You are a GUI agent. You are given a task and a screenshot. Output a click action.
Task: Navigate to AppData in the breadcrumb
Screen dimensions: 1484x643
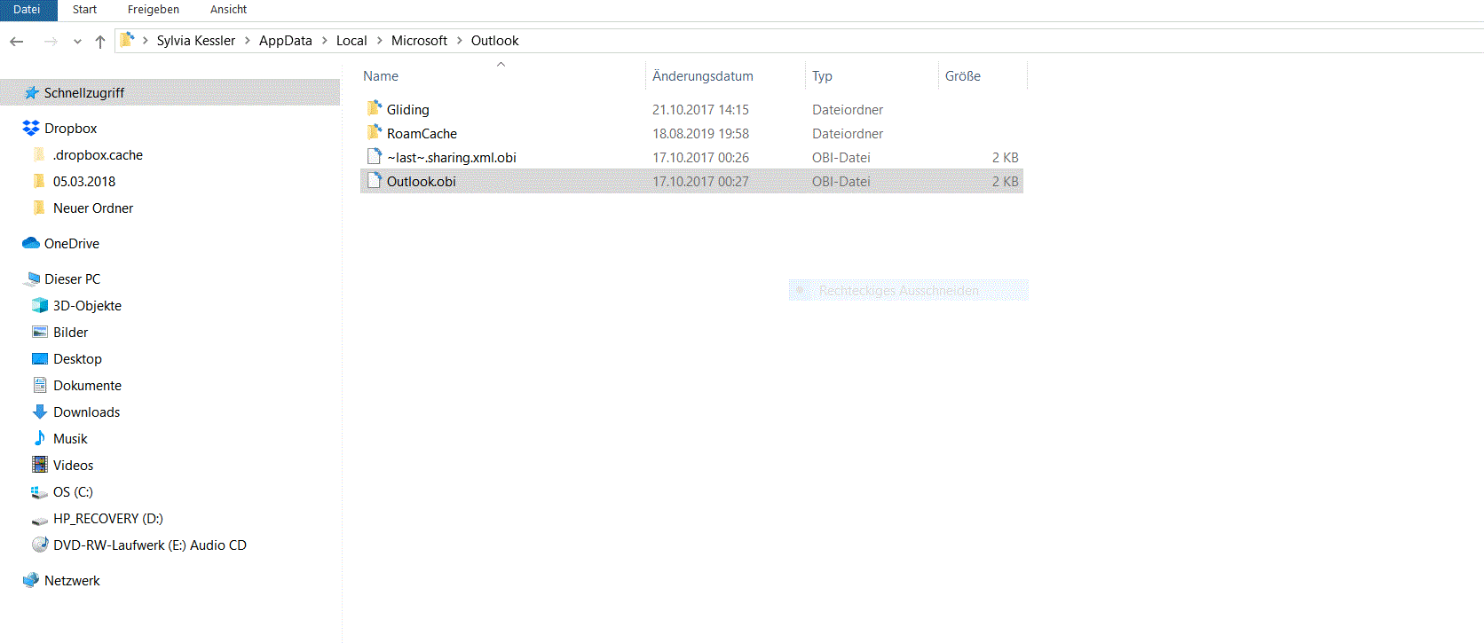pyautogui.click(x=286, y=41)
